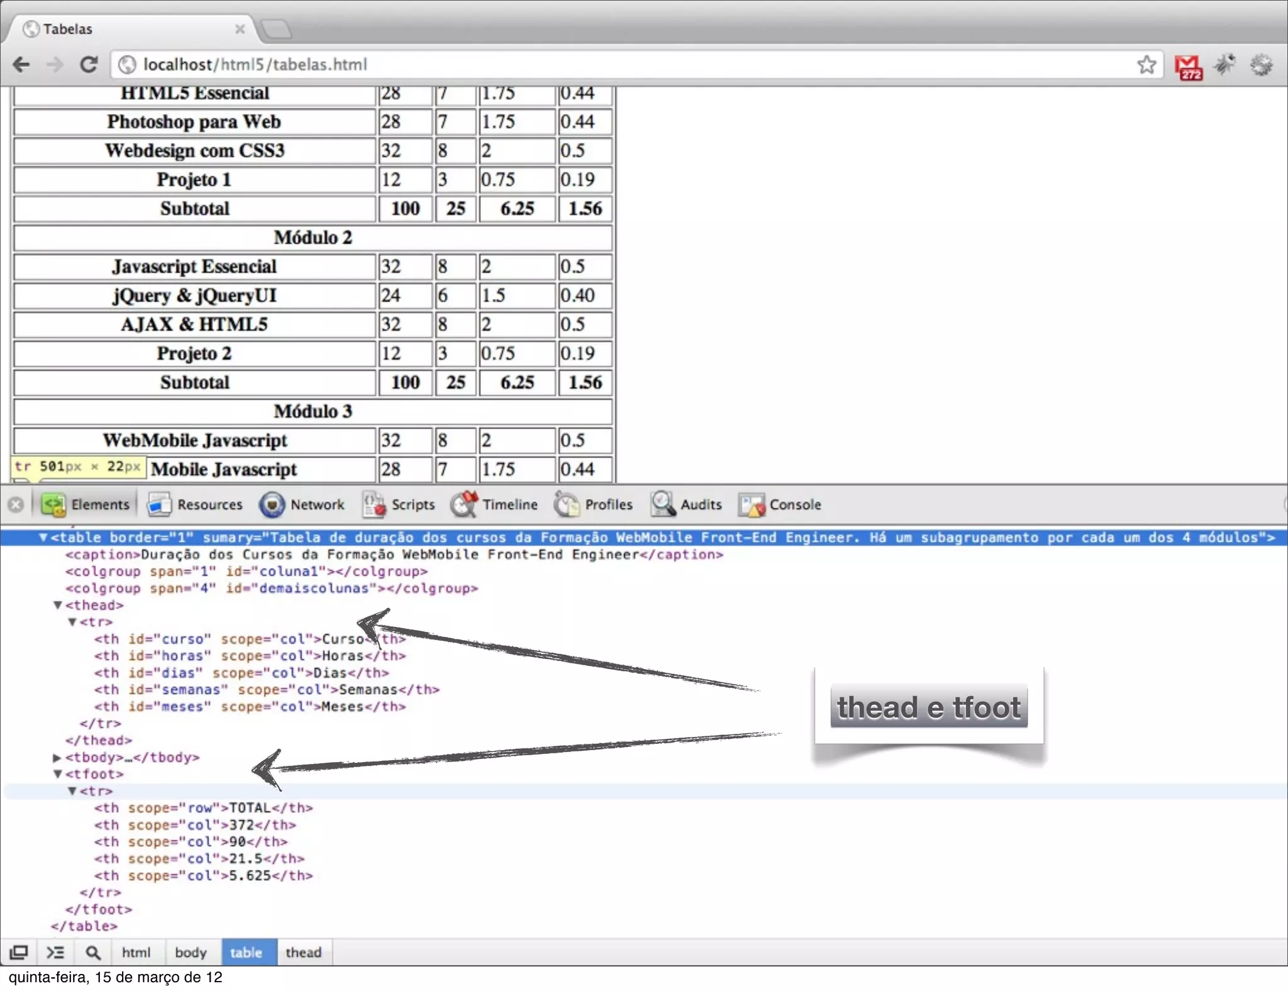This screenshot has width=1288, height=991.
Task: Switch to the Scripts panel
Action: 399,504
